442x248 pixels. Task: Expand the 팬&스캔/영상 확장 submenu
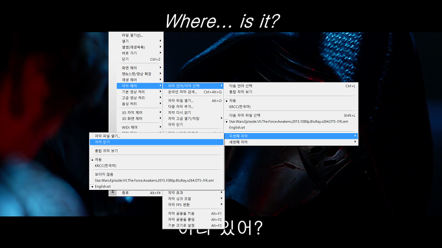(x=140, y=74)
